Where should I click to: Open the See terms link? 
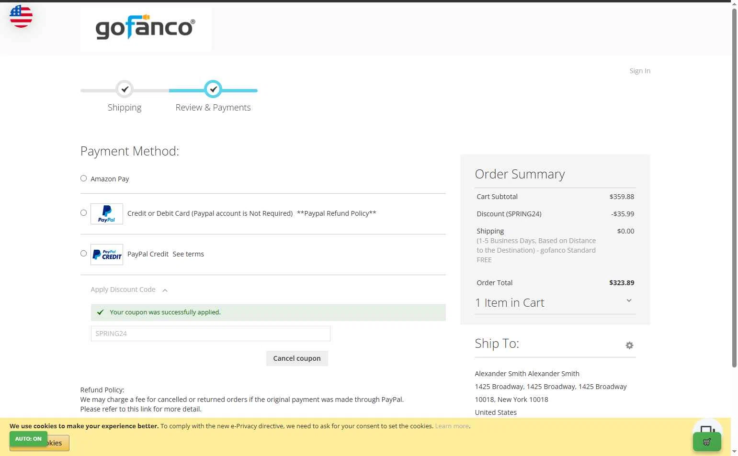(188, 254)
